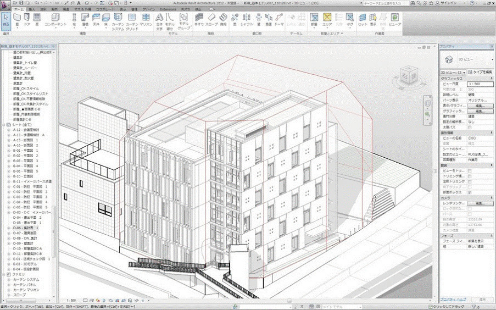Open the Insert (挿入) ribbon tab
496x310 pixels.
pyautogui.click(x=31, y=10)
